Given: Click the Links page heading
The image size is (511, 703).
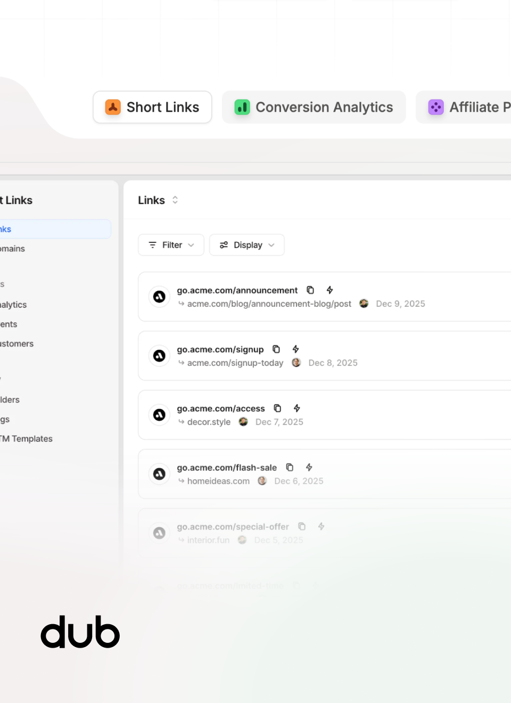Looking at the screenshot, I should point(152,200).
